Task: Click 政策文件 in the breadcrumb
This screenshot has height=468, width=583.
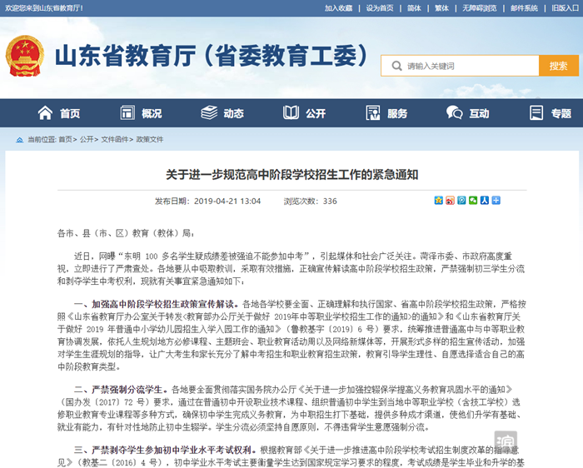Action: [x=149, y=140]
